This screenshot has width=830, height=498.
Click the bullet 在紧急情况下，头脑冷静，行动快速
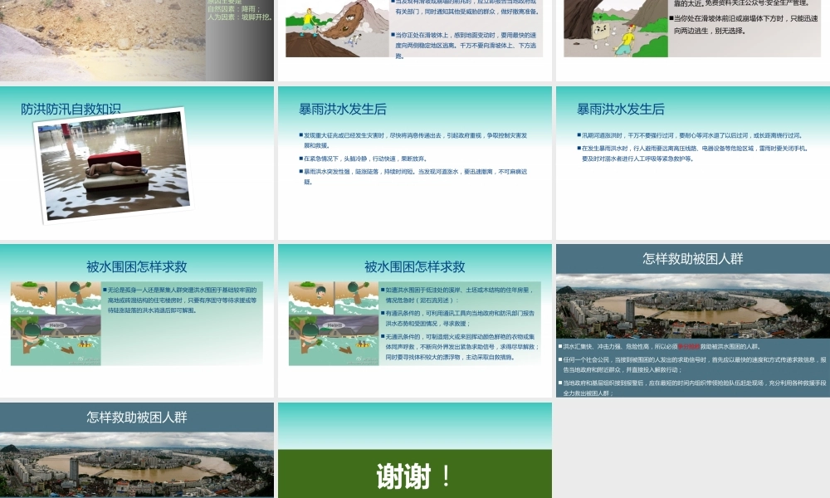(364, 159)
